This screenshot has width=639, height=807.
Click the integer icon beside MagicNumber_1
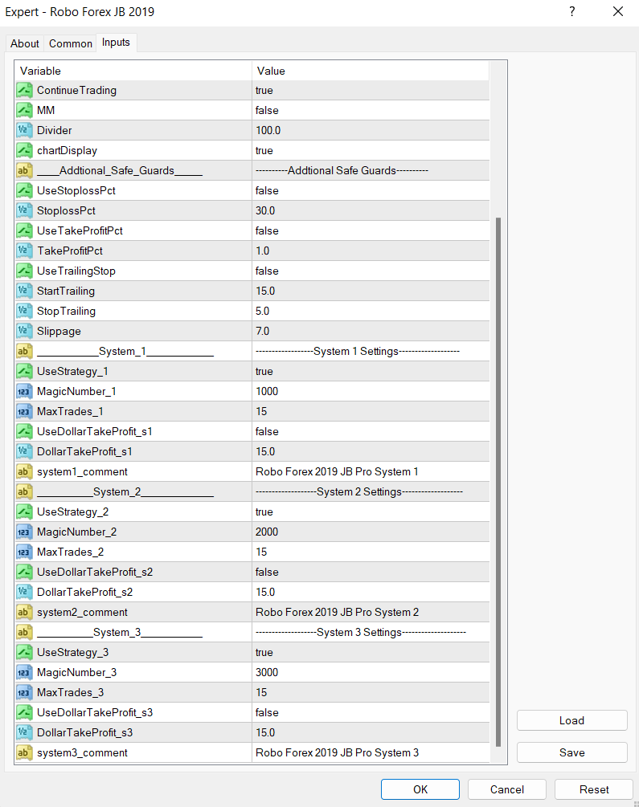click(24, 392)
